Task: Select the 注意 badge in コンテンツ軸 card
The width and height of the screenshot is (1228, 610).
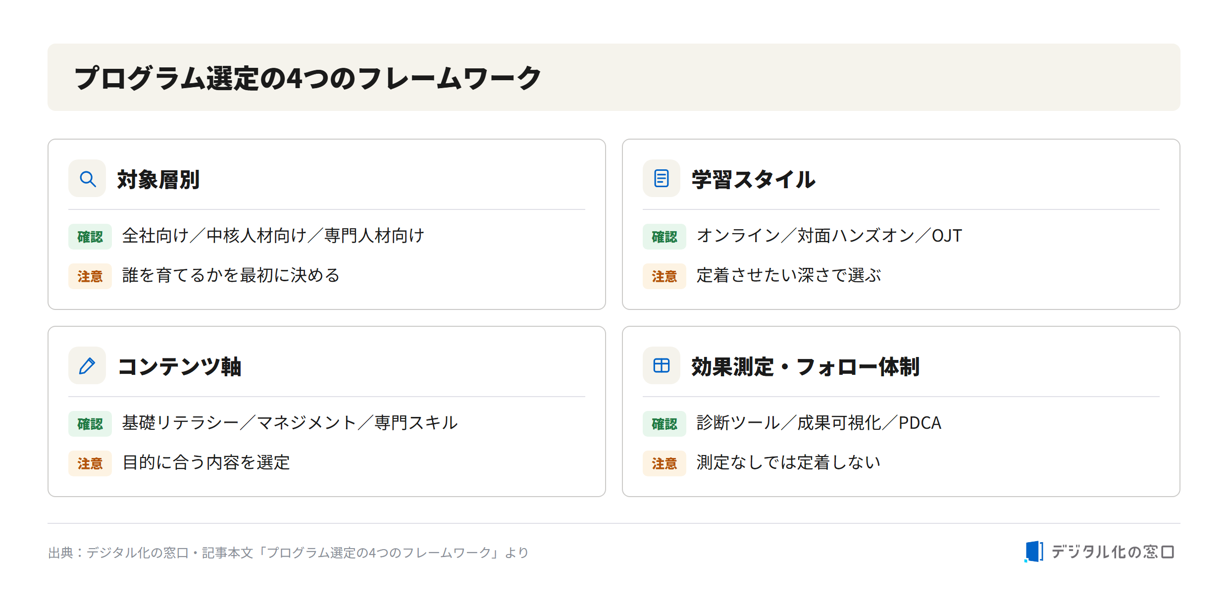Action: coord(90,463)
